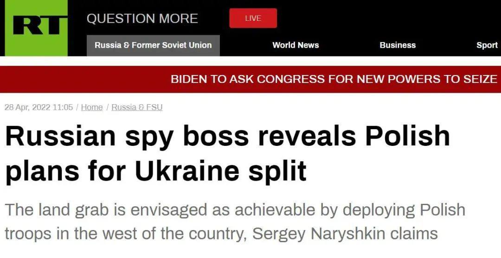Click the 28 Apr, 2022 timestamp
The image size is (501, 258).
point(39,107)
